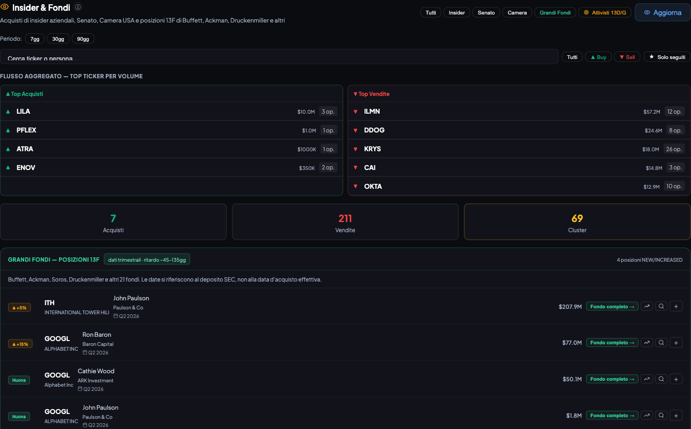Click the $207.9M value on ITH row
691x429 pixels.
pyautogui.click(x=570, y=307)
